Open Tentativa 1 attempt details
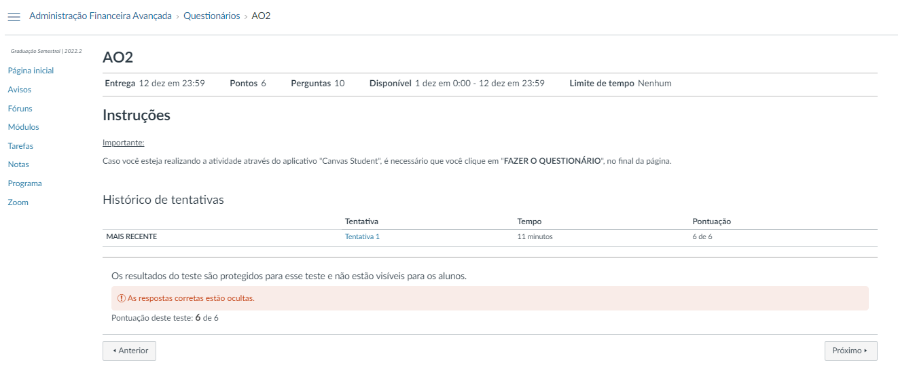Viewport: 898px width, 392px height. pos(362,236)
